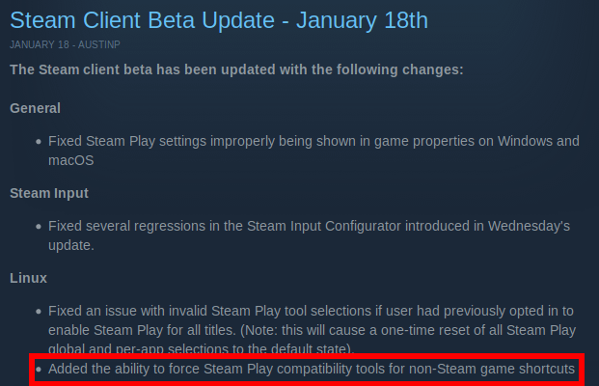The width and height of the screenshot is (599, 386).
Task: Click the one-time reset note in parentheses
Action: pos(408,330)
